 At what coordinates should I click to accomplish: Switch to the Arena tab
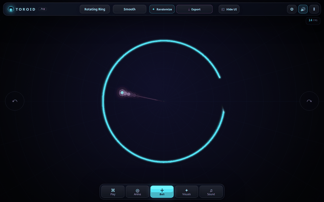pos(137,192)
